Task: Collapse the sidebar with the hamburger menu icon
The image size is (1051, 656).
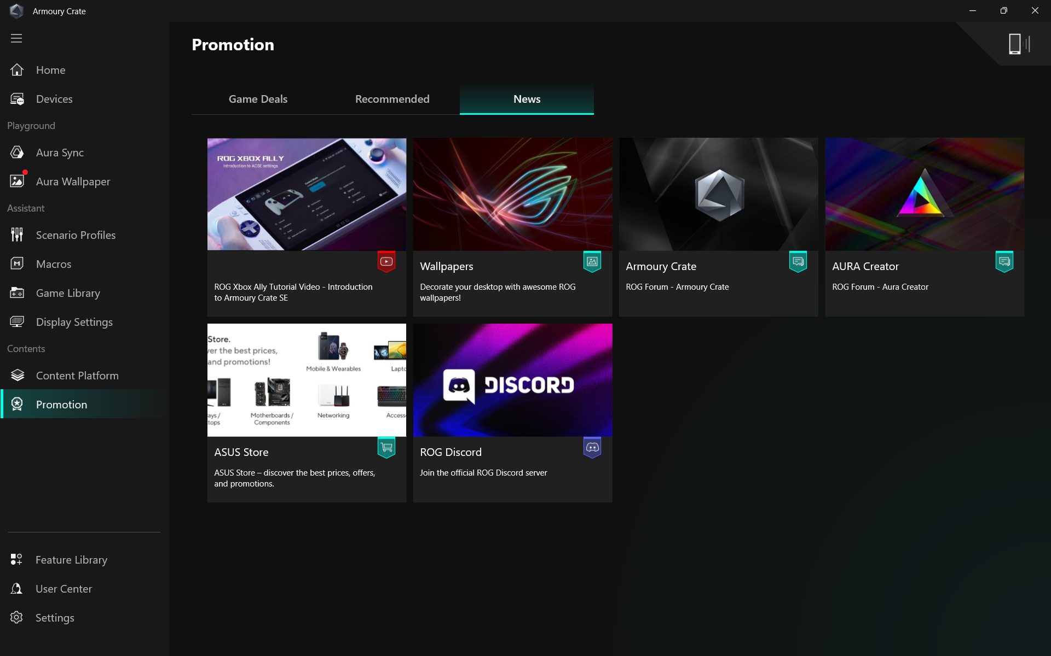Action: pyautogui.click(x=16, y=38)
